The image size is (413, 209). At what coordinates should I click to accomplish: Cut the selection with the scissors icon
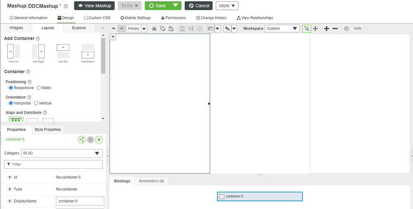tap(154, 28)
